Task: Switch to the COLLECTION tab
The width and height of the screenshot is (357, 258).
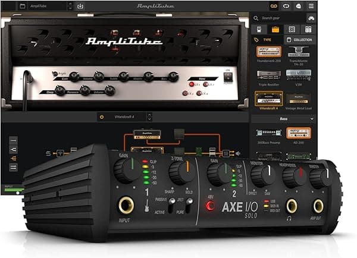Action: [x=300, y=40]
